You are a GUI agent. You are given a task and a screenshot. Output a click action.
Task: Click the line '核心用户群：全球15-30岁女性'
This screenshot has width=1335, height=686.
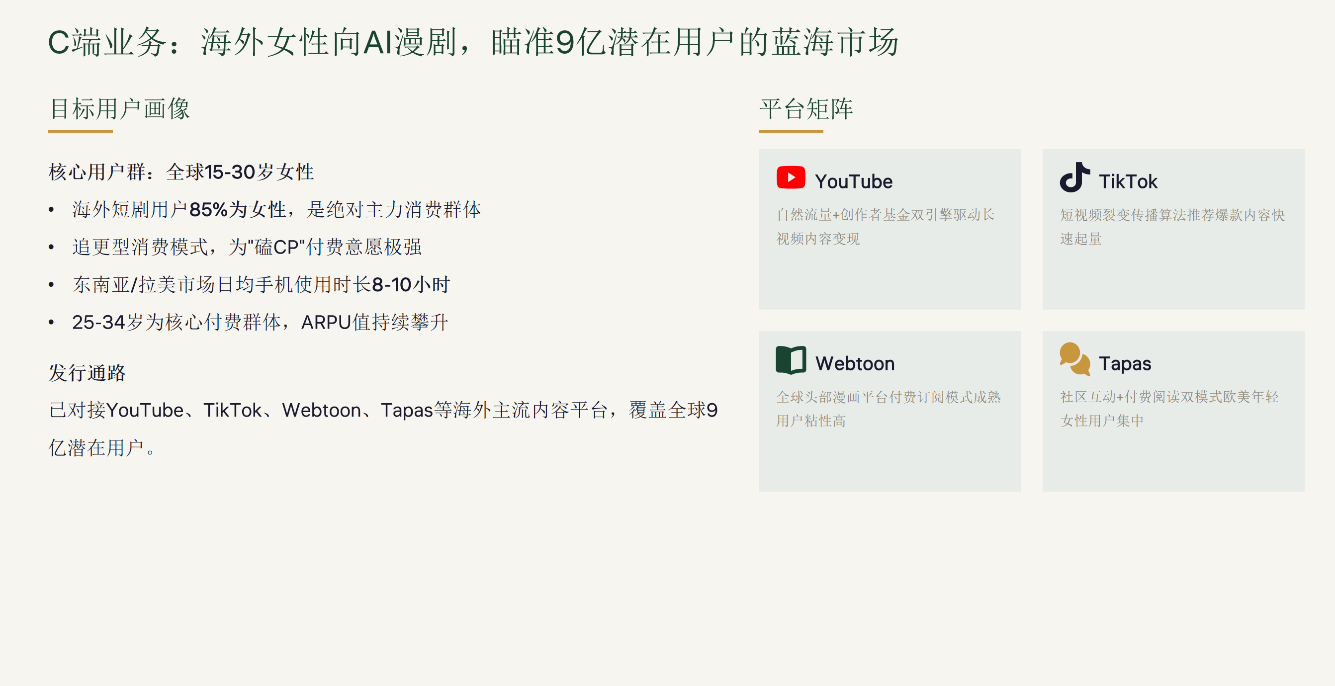[x=181, y=172]
